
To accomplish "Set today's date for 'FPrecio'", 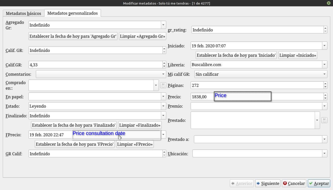I will point(75,144).
